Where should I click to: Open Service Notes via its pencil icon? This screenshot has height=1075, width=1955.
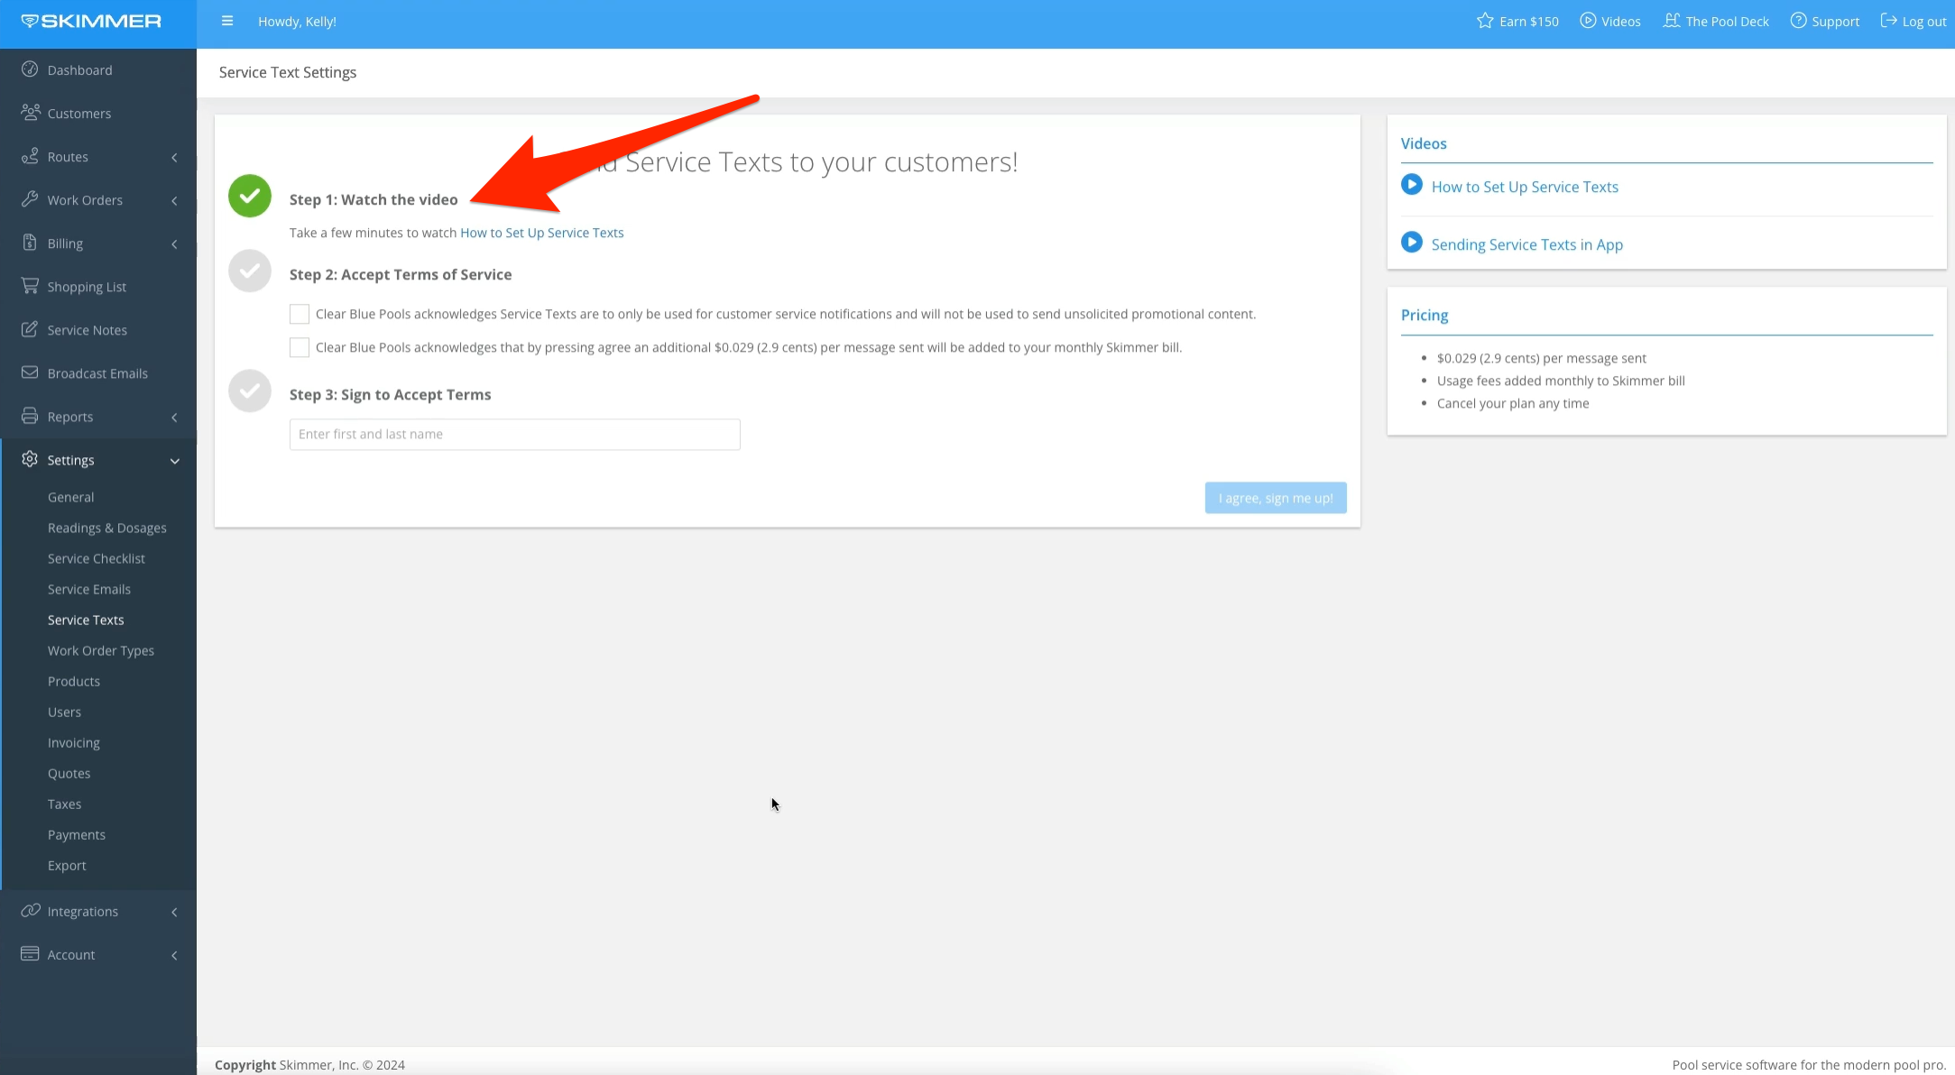click(x=30, y=329)
